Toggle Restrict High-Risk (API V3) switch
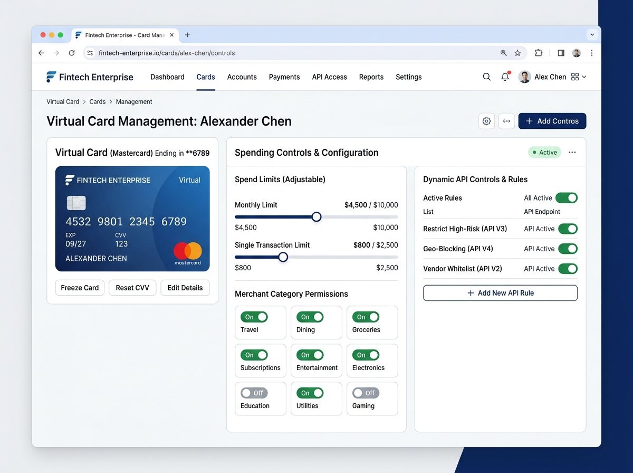The image size is (633, 473). tap(568, 229)
